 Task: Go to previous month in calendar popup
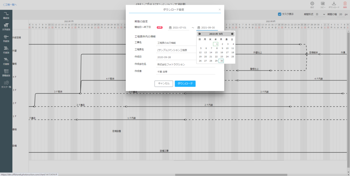200,34
